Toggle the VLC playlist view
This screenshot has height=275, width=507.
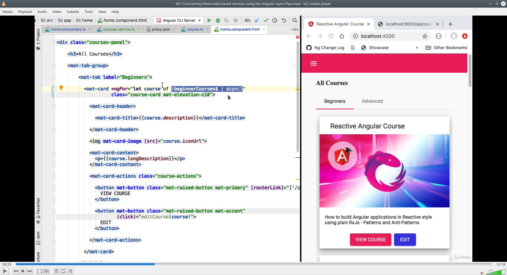point(56,271)
